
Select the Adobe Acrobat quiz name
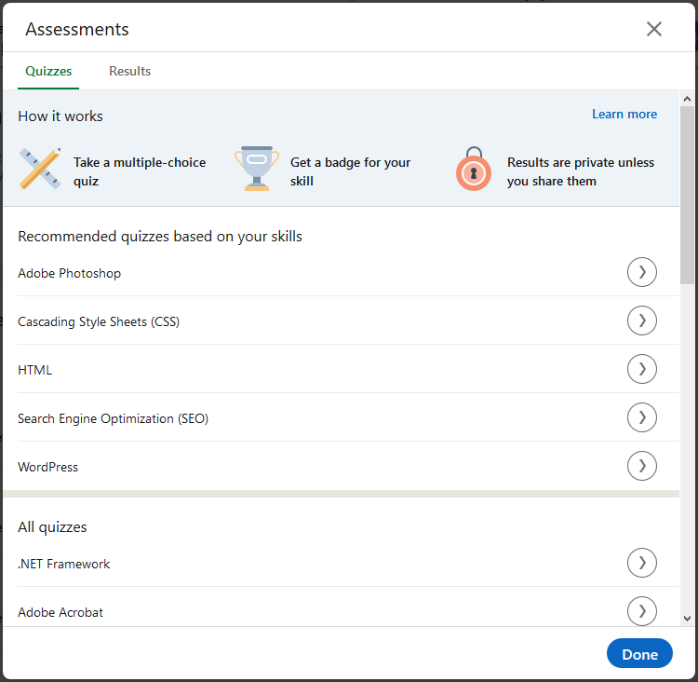[60, 612]
